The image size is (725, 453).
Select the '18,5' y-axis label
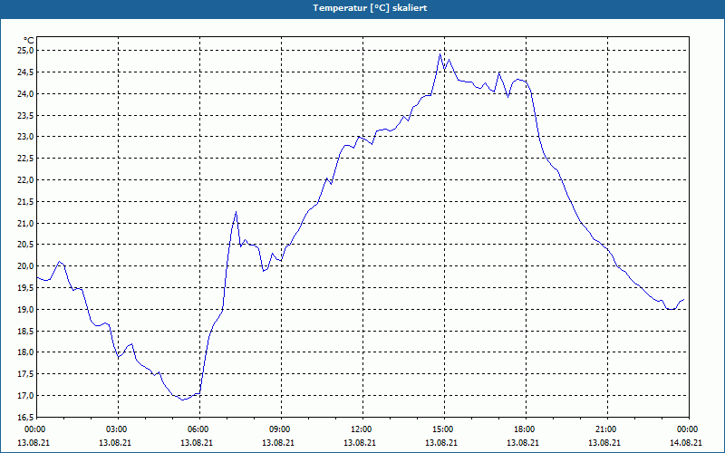pos(25,331)
